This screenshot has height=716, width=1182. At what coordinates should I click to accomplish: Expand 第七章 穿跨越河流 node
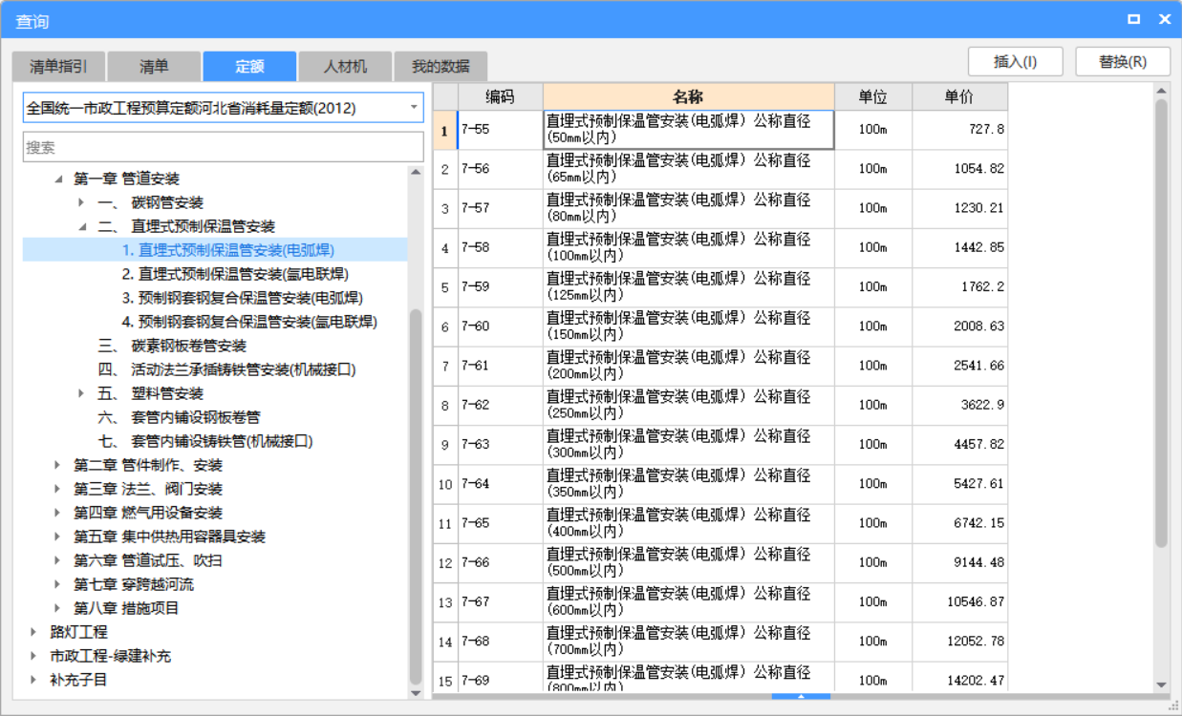tap(57, 584)
